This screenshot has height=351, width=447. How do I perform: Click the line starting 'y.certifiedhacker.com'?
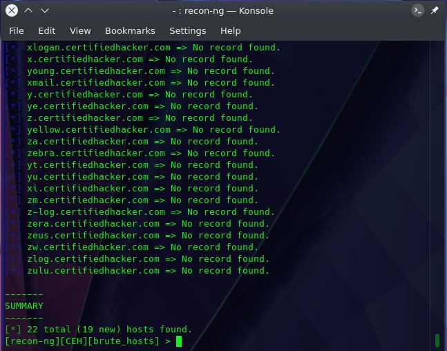pyautogui.click(x=129, y=95)
